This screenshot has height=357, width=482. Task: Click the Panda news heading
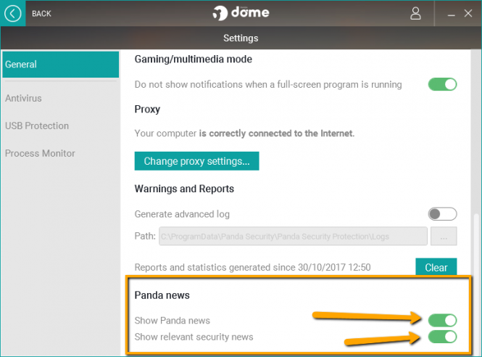(162, 295)
